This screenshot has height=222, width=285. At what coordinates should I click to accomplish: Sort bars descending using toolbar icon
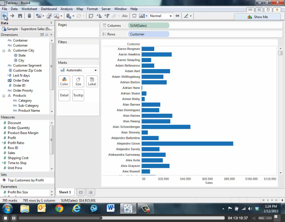107,16
